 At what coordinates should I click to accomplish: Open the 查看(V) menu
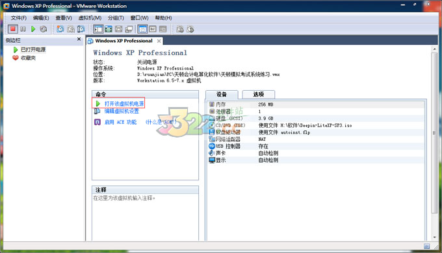64,18
